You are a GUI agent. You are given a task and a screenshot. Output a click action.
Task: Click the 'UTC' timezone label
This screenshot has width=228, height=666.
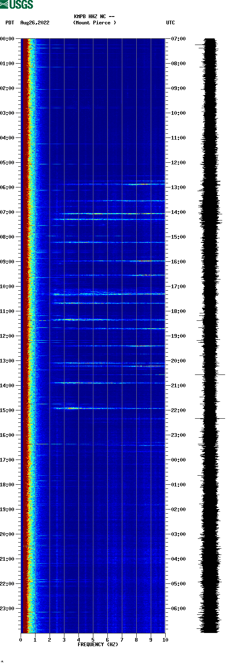(171, 23)
